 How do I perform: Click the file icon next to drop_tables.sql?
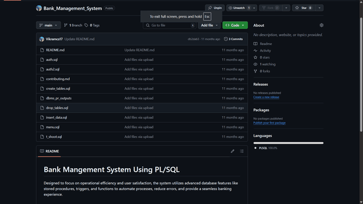pyautogui.click(x=42, y=108)
